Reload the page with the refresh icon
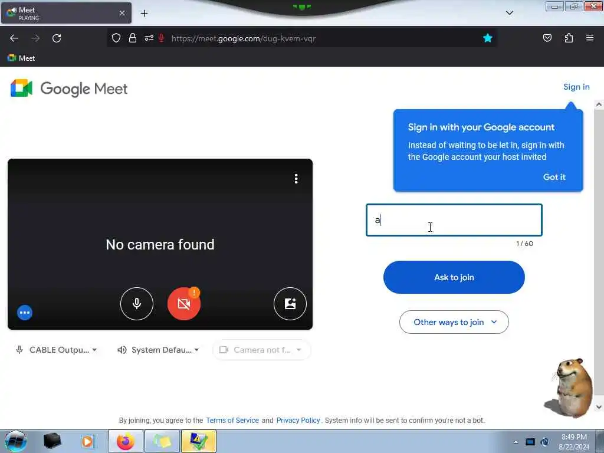Screen dimensions: 604x453 click(x=57, y=38)
